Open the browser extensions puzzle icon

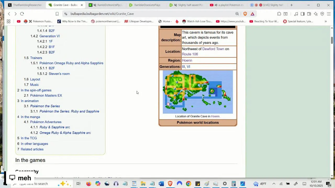tap(279, 14)
